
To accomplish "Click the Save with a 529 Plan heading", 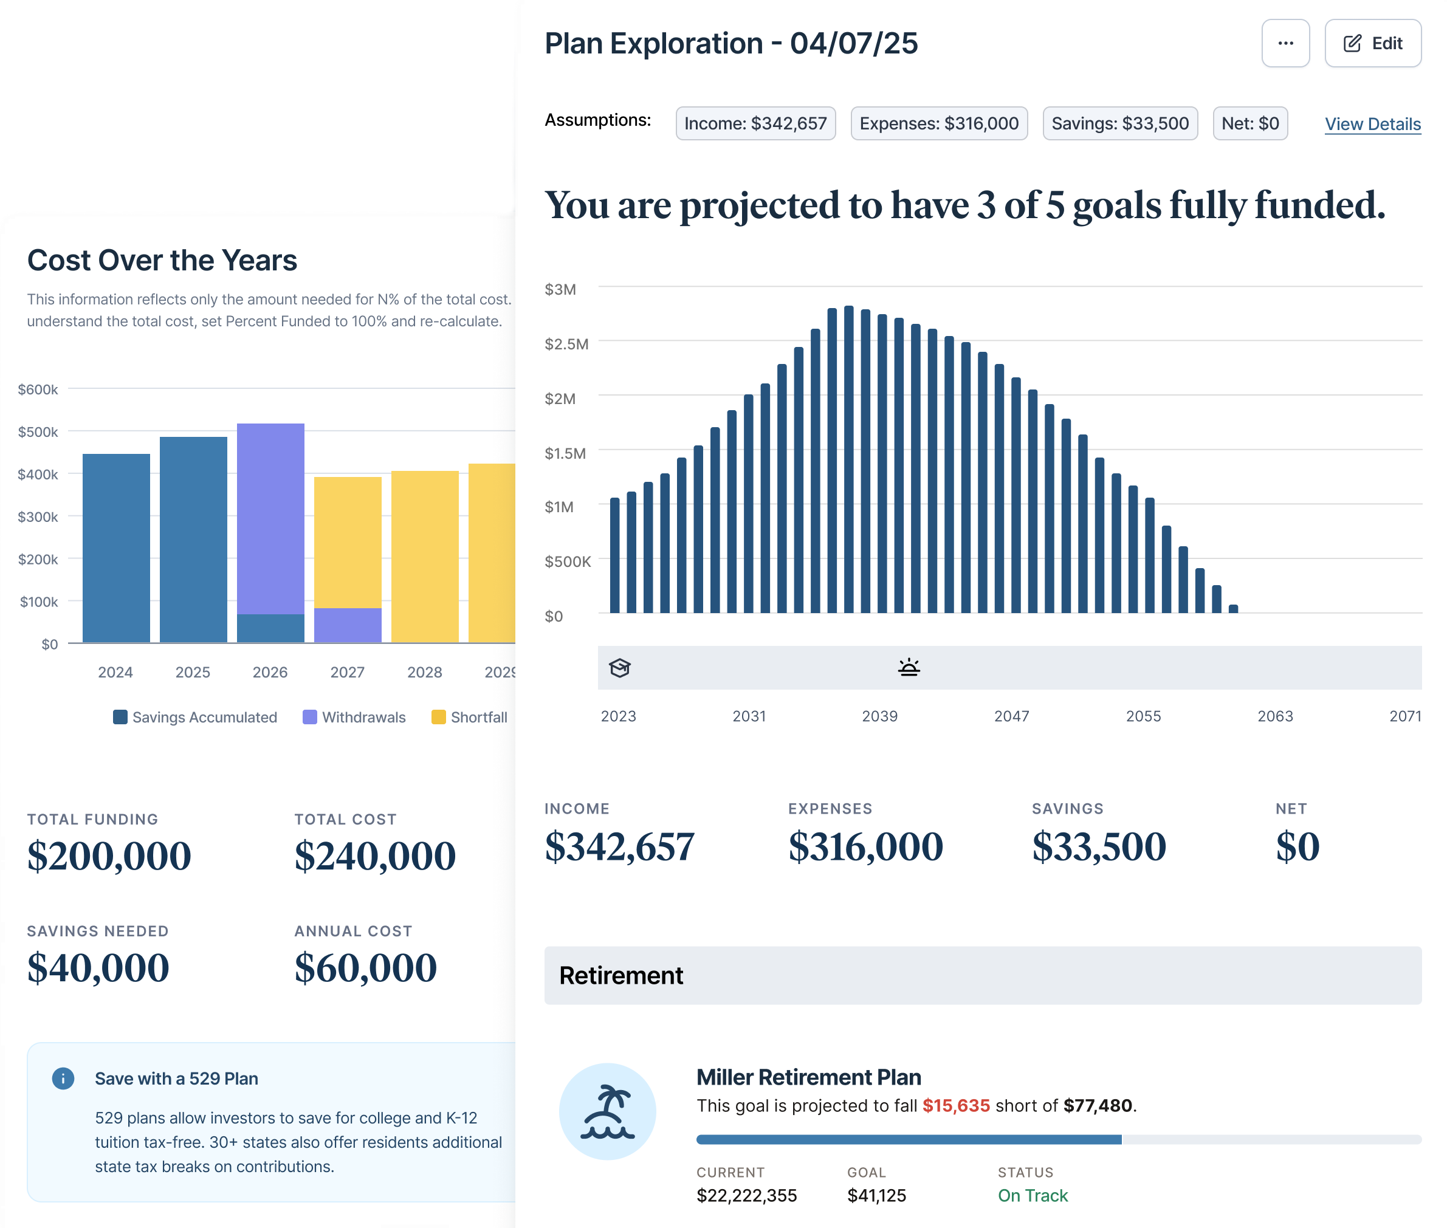I will click(x=176, y=1079).
